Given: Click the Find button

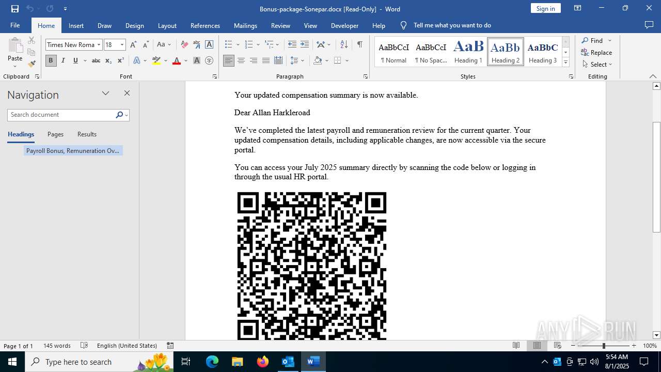Looking at the screenshot, I should [x=592, y=41].
